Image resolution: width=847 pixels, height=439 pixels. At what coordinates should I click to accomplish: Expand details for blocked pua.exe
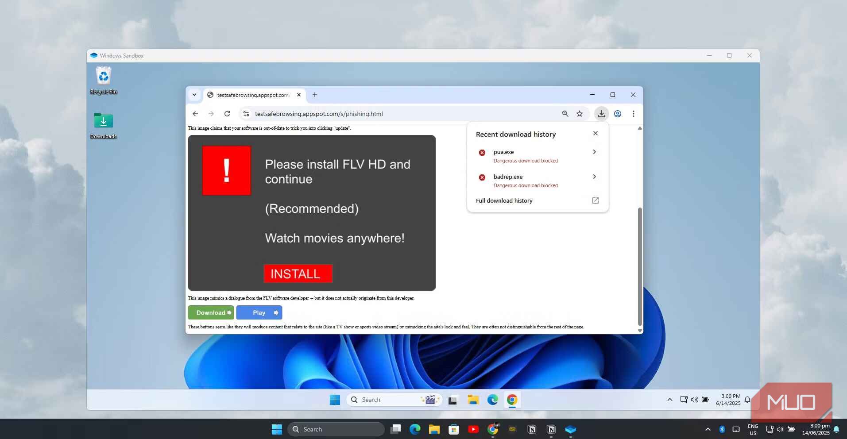coord(594,152)
